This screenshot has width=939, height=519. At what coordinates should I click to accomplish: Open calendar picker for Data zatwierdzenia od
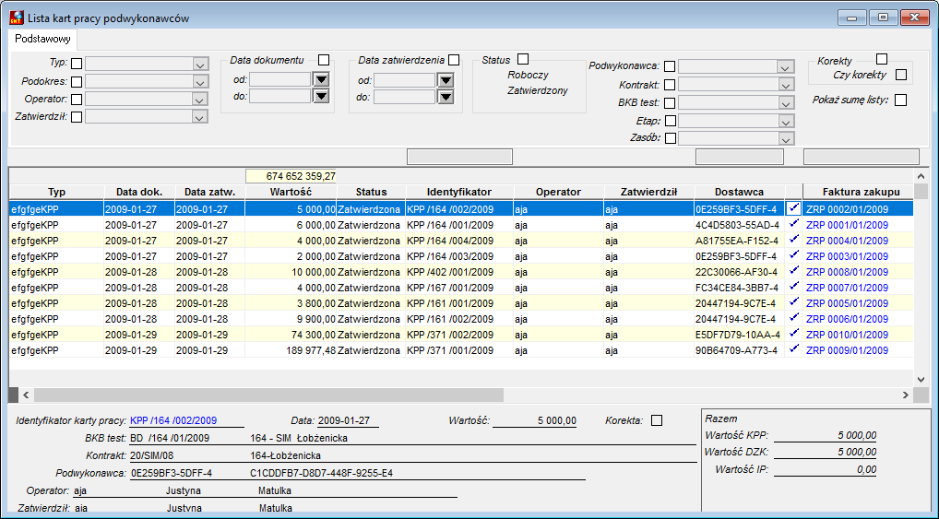tap(446, 80)
